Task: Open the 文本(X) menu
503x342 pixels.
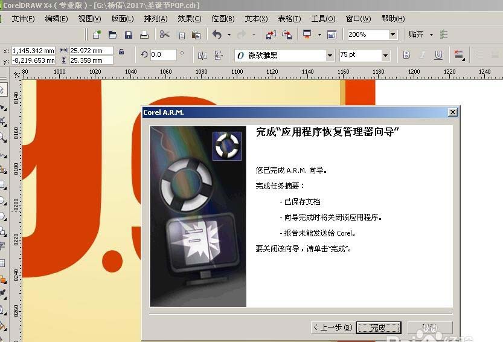Action: point(256,19)
